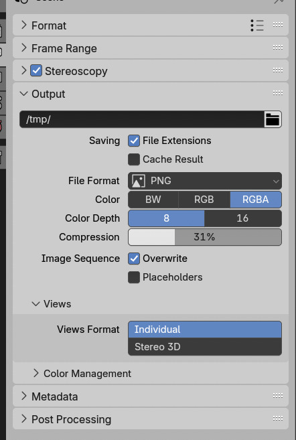Click the Stereoscopy panel drag handle
The height and width of the screenshot is (440, 296).
[x=277, y=70]
